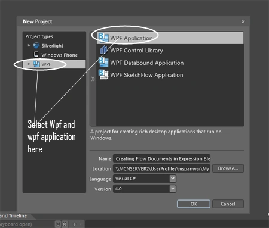Viewport: 269px width, 228px height.
Task: Click the storyboard dropdown chevron icon in the Timeline panel
Action: click(x=58, y=224)
